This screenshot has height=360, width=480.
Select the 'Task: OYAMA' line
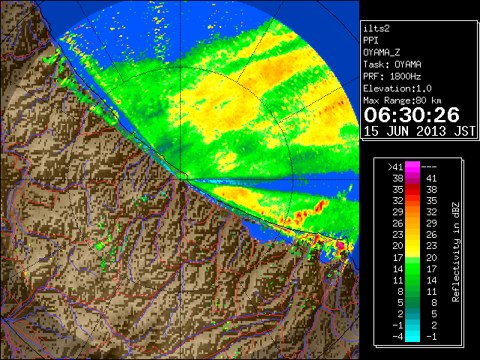click(x=392, y=64)
